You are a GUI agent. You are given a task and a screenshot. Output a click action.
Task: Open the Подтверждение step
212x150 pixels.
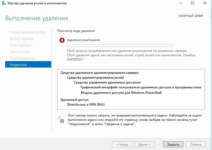tap(22, 58)
